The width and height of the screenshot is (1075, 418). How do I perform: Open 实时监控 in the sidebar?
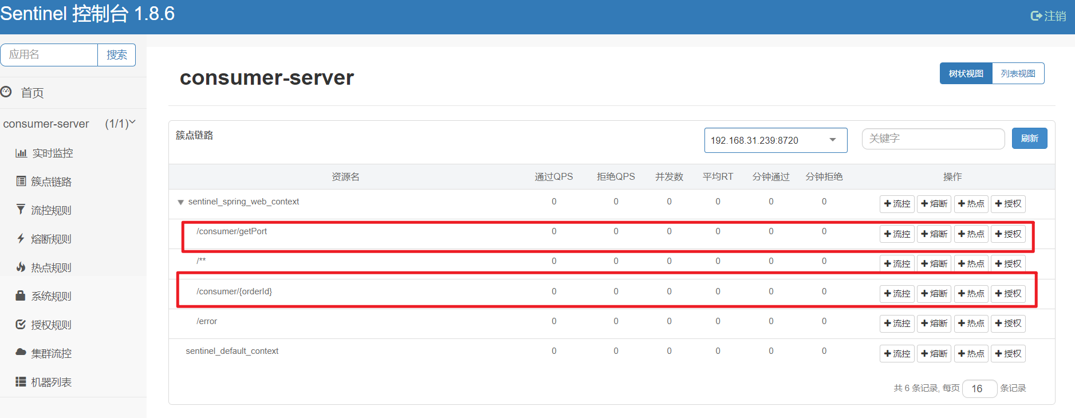coord(53,153)
